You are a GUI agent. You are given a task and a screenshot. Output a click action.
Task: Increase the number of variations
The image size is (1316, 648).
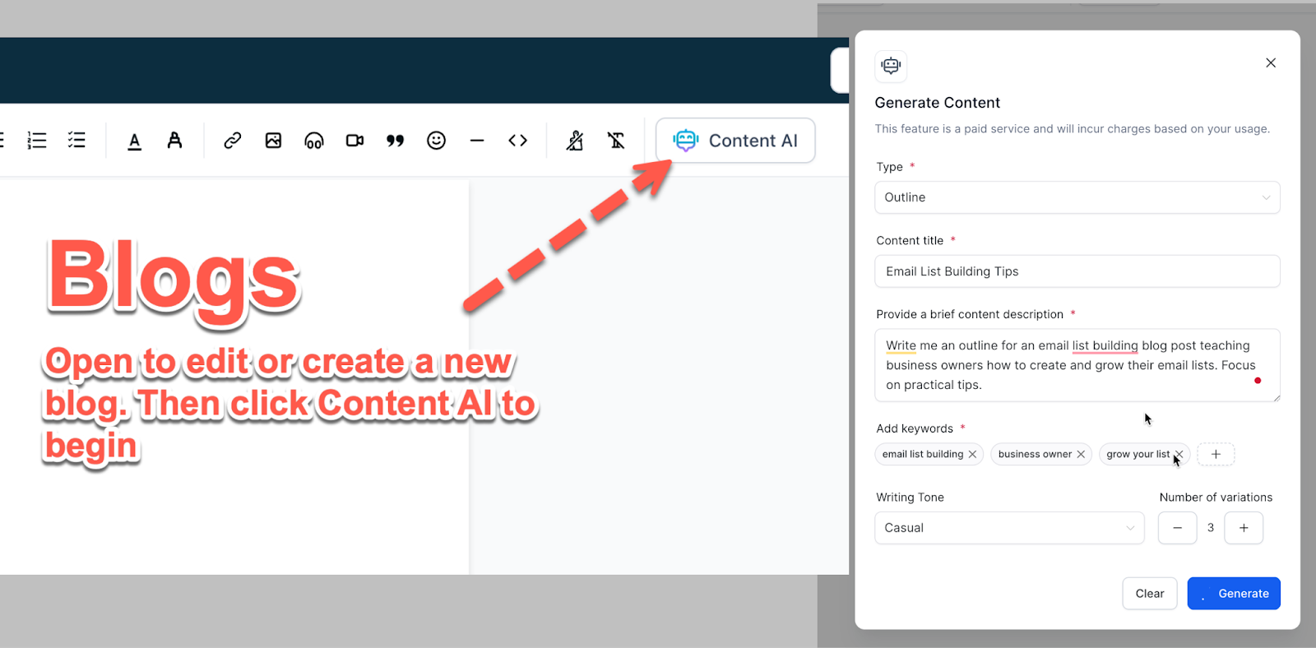coord(1244,528)
